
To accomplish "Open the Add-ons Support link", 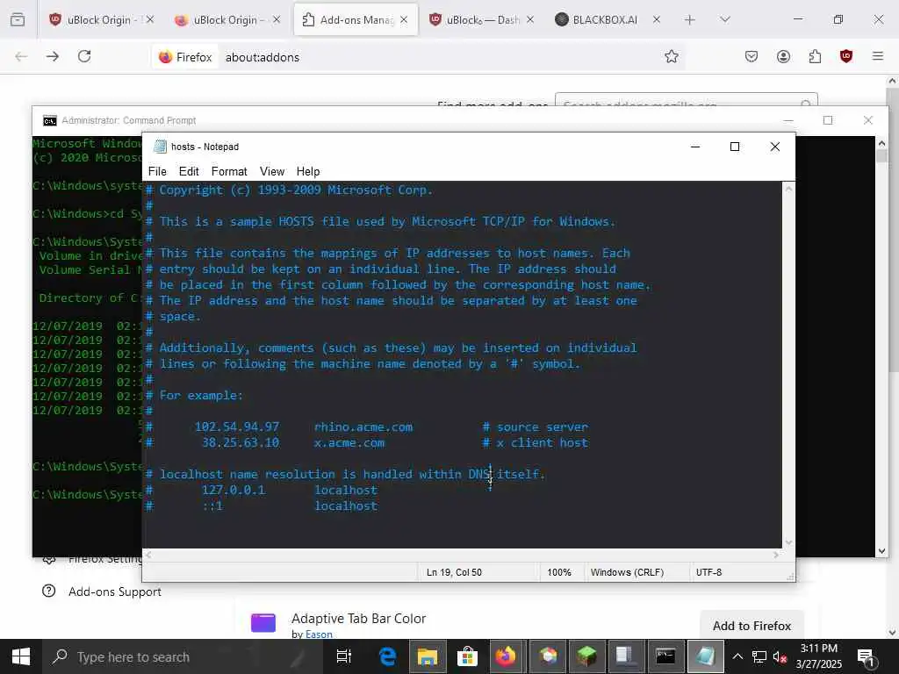I will point(115,592).
